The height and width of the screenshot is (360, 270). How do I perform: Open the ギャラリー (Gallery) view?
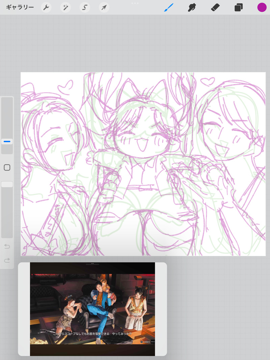click(20, 7)
